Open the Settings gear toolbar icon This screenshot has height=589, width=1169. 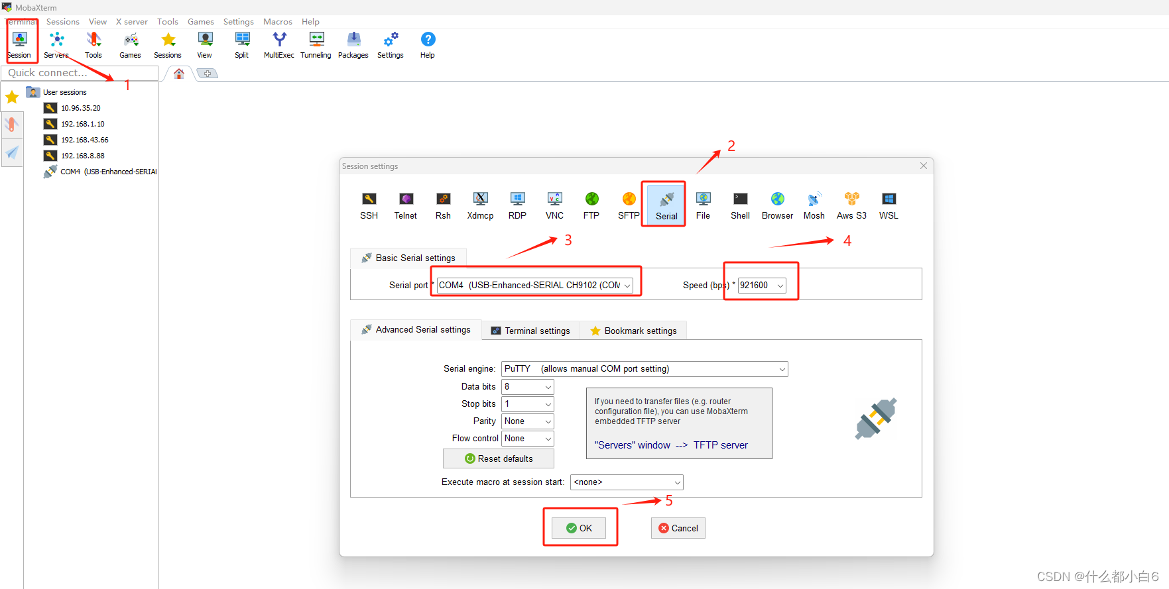[x=391, y=44]
